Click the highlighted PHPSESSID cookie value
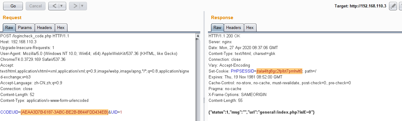 (x=279, y=71)
